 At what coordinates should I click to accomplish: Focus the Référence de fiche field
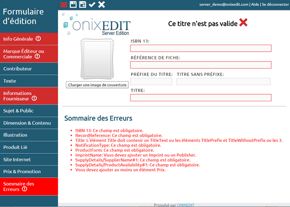(201, 65)
